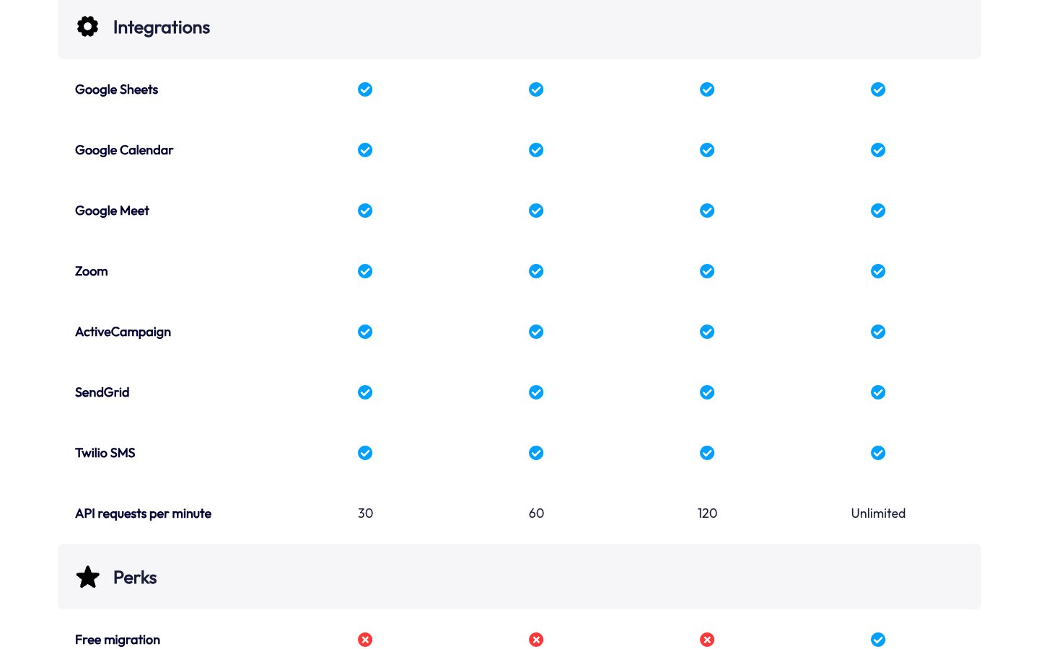Select the Integrations section heading
This screenshot has height=649, width=1039.
pos(162,27)
